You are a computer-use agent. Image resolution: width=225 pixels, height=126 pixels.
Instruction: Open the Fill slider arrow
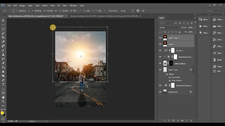click(195, 32)
